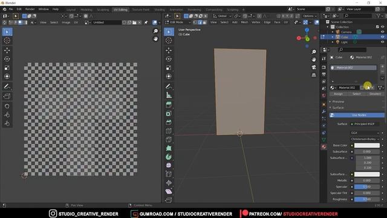Select the Cursor tool in 3D viewport

169,41
